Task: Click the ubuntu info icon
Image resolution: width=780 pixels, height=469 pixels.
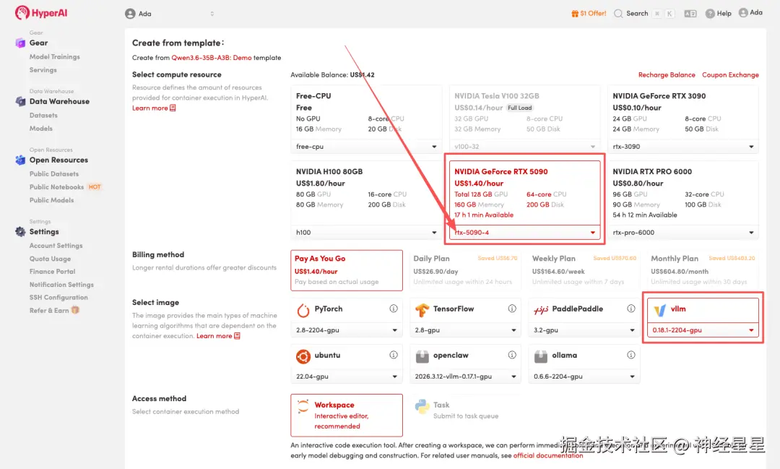Action: [x=394, y=355]
